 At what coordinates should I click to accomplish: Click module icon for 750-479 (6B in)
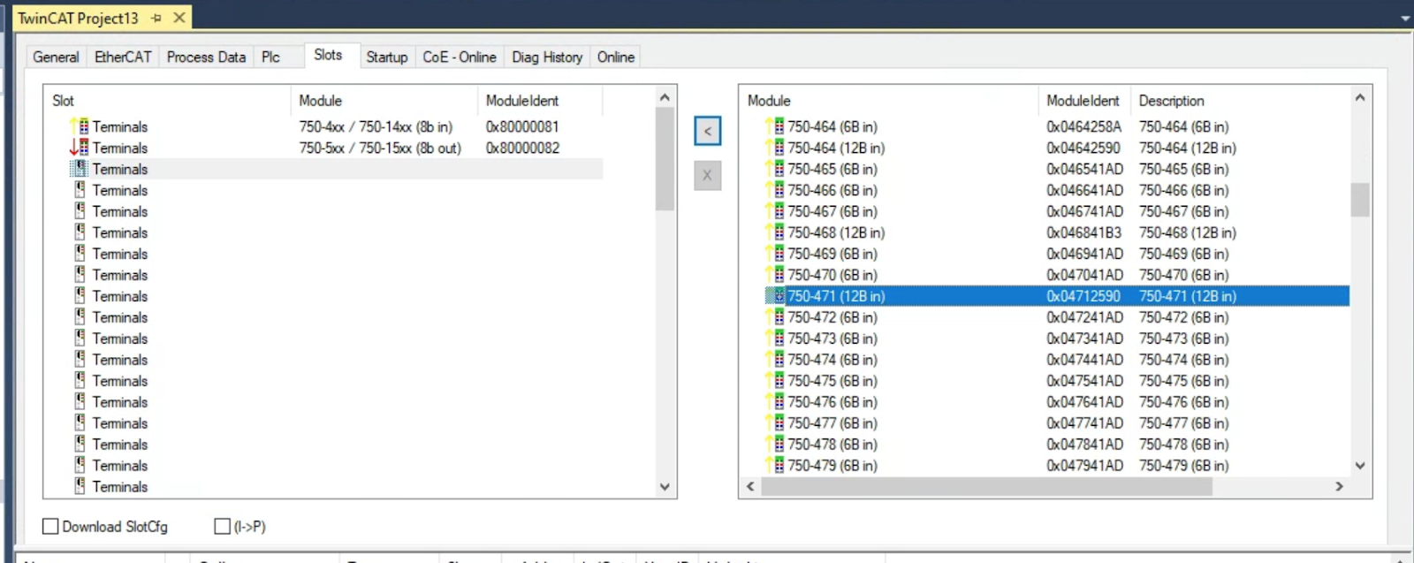(777, 466)
